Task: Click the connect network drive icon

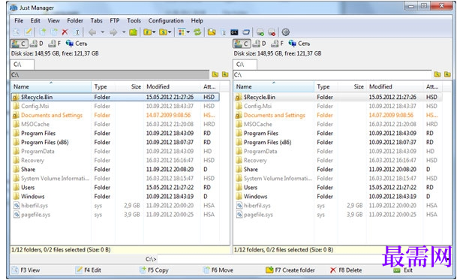Action: point(260,32)
